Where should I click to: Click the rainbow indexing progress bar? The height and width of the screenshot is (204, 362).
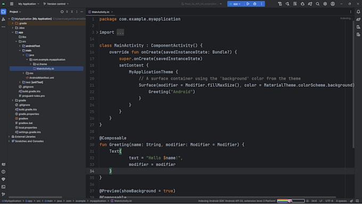click(291, 201)
